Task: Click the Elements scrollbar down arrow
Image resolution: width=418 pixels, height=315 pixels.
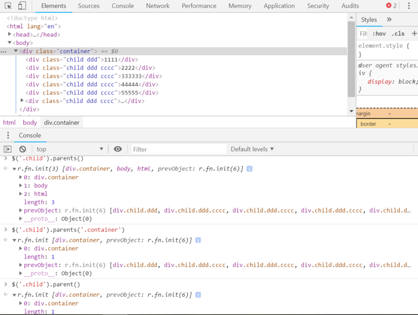Action: (351, 111)
